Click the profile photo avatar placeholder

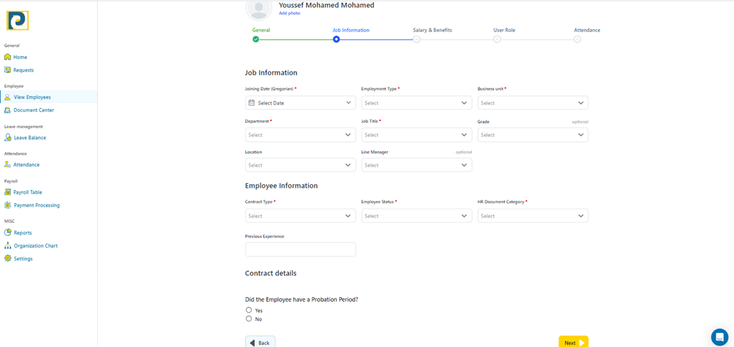tap(259, 8)
